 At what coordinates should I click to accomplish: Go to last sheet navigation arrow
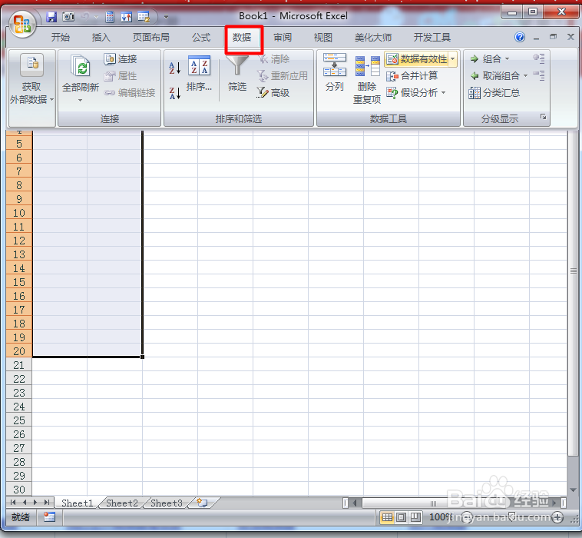47,503
